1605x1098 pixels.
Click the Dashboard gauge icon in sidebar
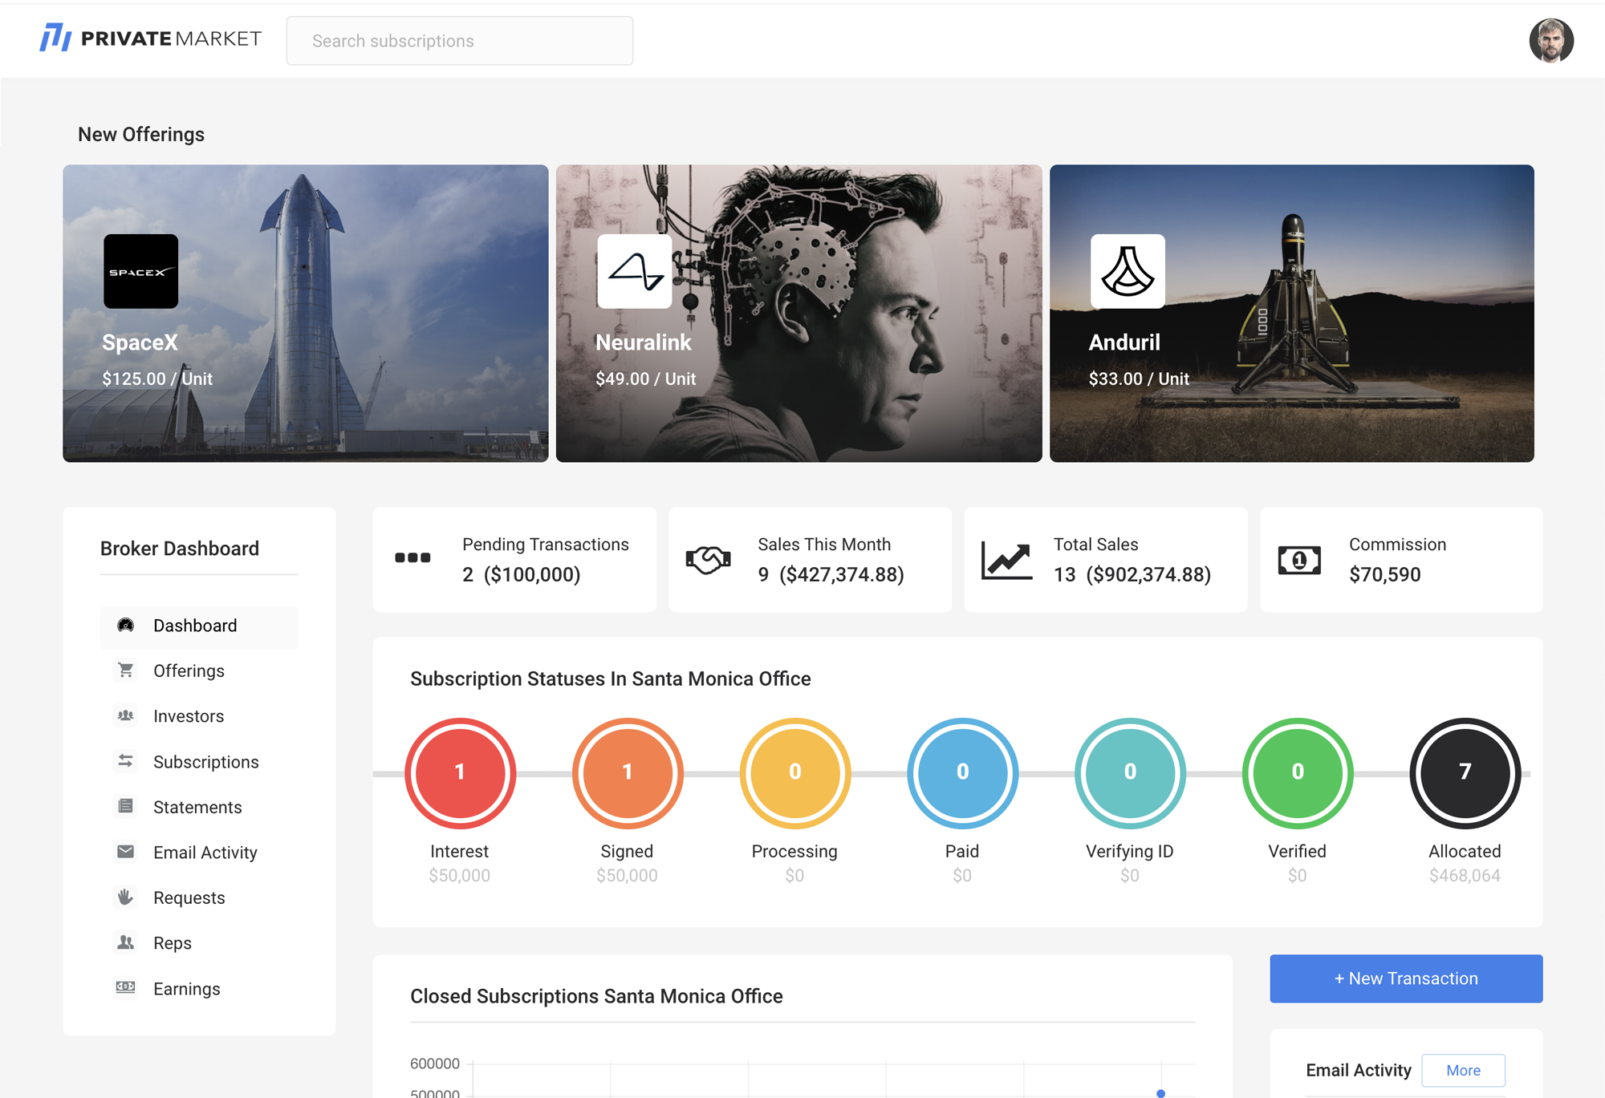coord(125,625)
